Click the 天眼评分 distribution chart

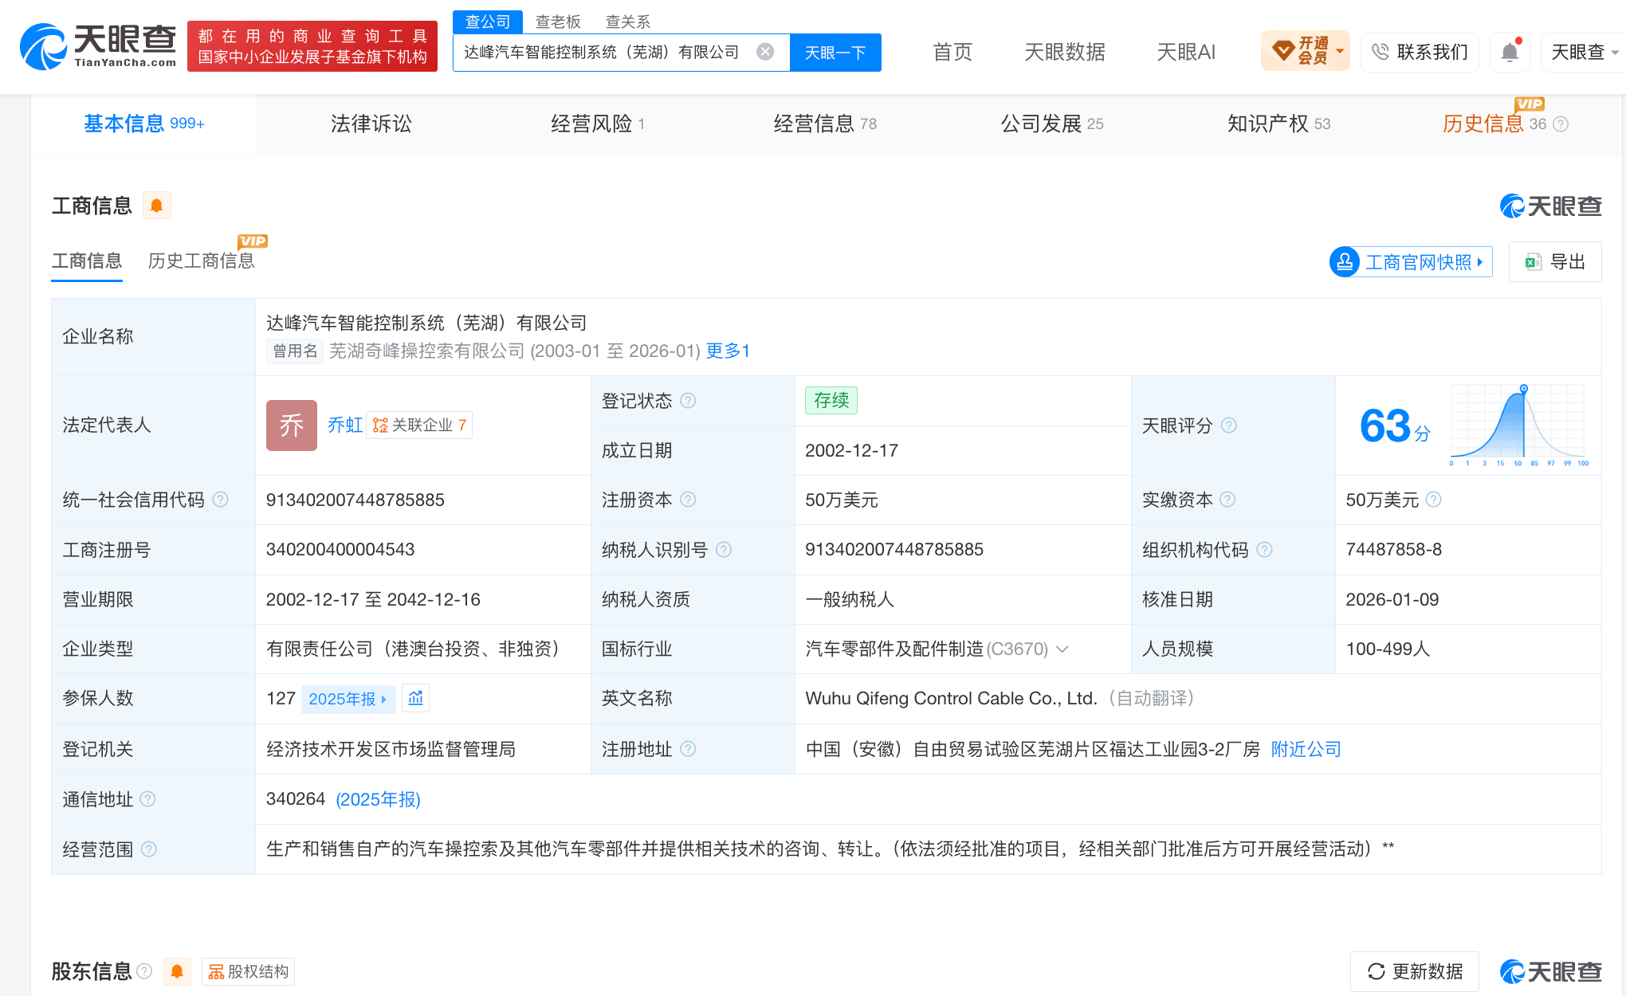pyautogui.click(x=1518, y=425)
